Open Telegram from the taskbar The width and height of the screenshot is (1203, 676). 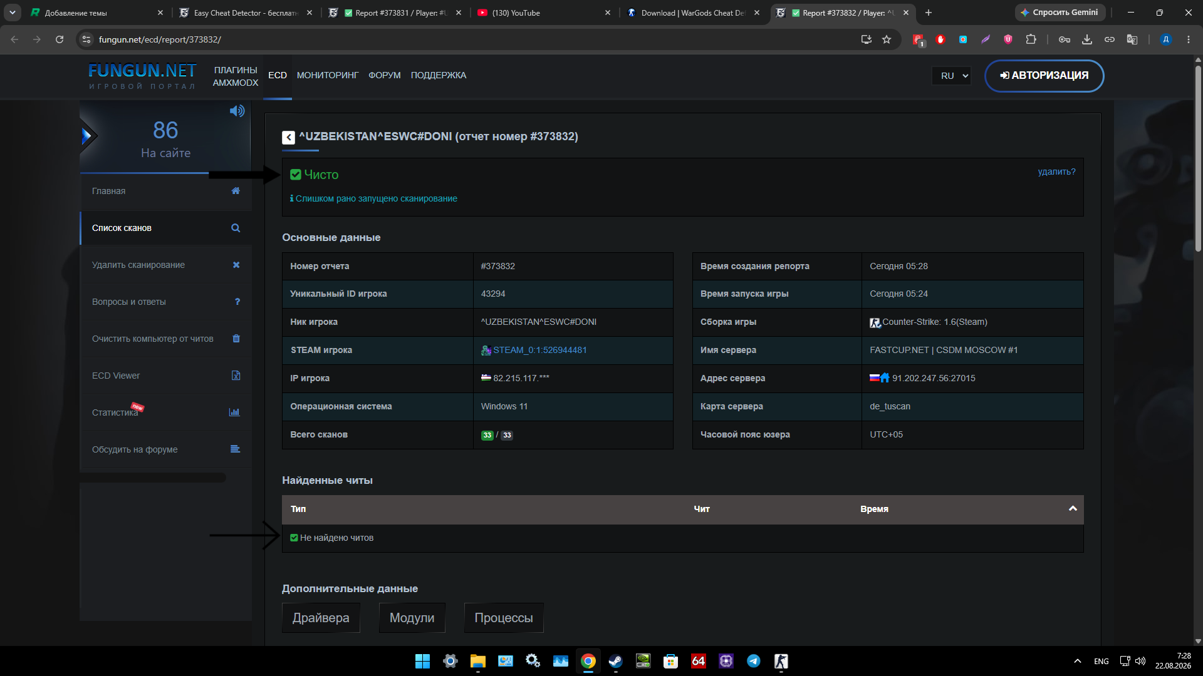tap(754, 661)
